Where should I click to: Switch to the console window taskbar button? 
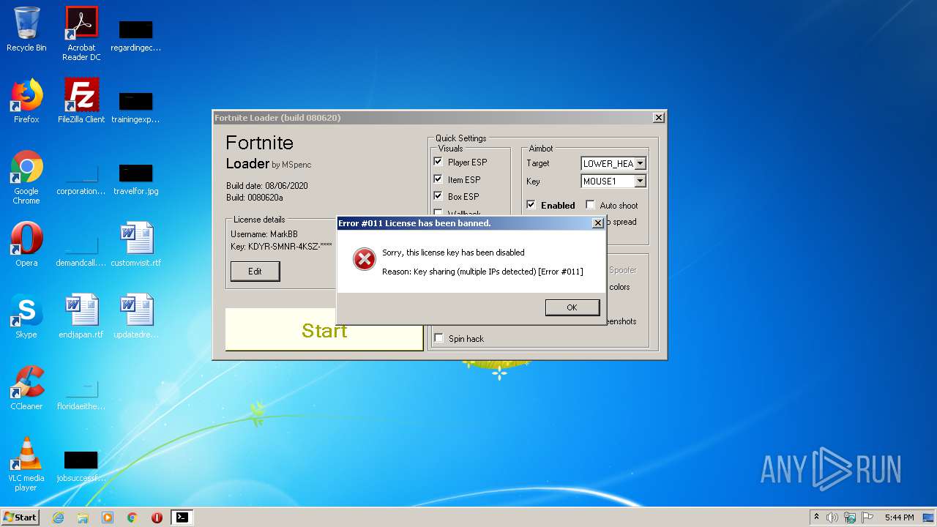(x=182, y=517)
